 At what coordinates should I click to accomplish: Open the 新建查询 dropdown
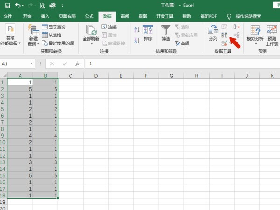pyautogui.click(x=33, y=40)
